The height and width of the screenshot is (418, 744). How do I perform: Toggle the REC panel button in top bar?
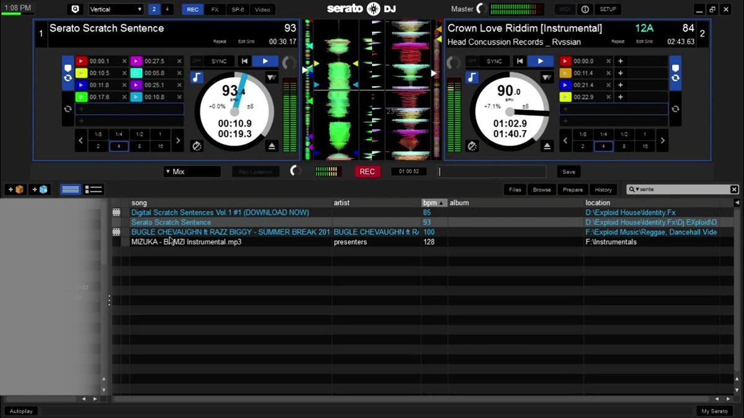click(193, 9)
